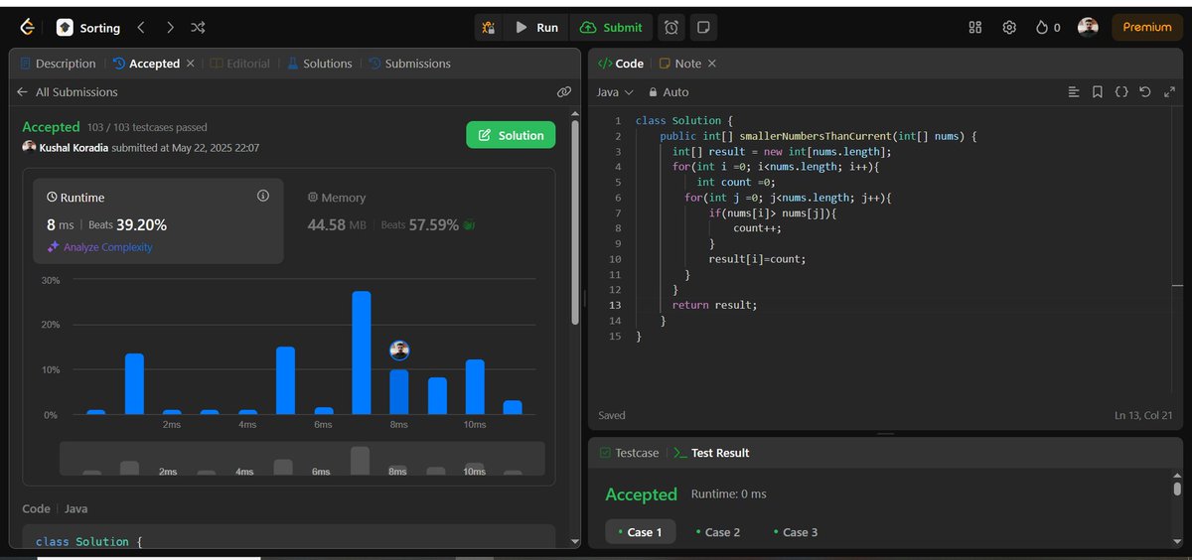Close the Note tab
This screenshot has height=560, width=1192.
point(712,64)
